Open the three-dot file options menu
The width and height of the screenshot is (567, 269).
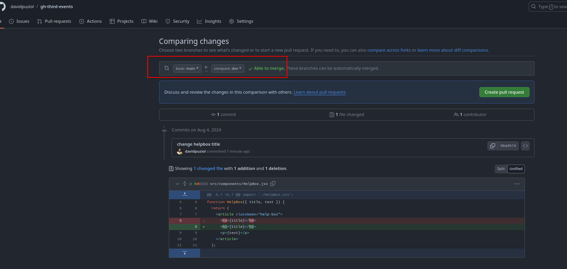point(517,184)
